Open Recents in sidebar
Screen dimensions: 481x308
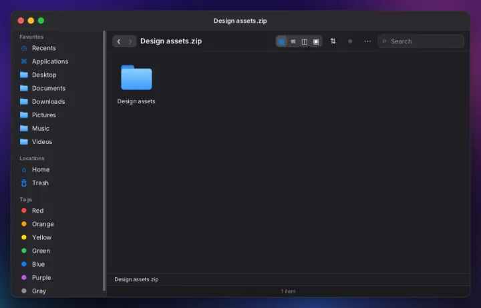pos(59,48)
